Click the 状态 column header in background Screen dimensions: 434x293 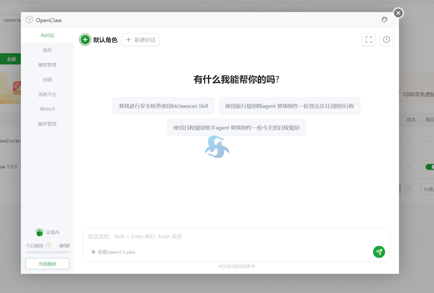pyautogui.click(x=411, y=120)
